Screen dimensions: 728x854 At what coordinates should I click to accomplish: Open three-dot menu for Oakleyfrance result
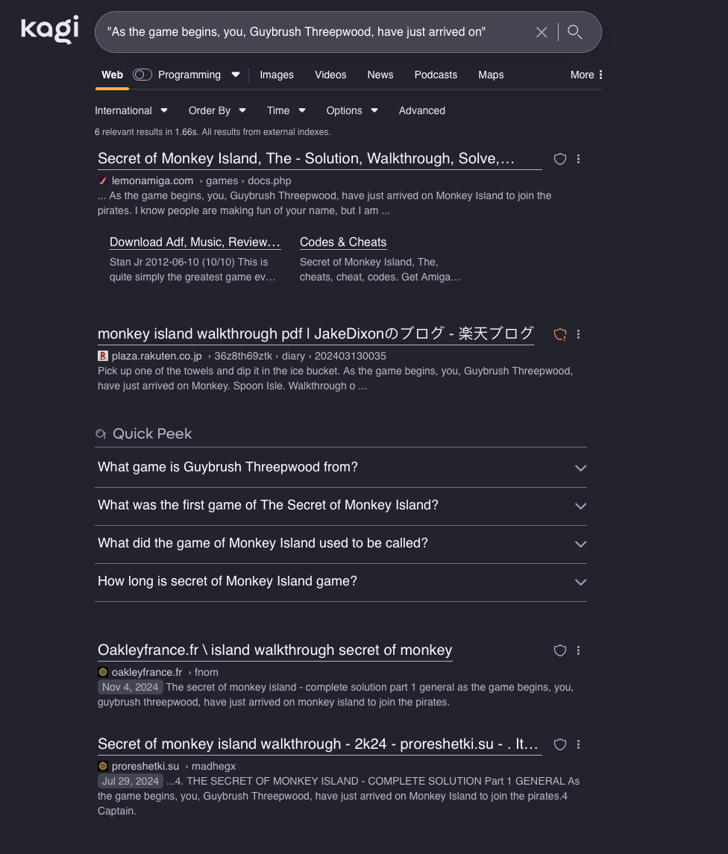(579, 650)
